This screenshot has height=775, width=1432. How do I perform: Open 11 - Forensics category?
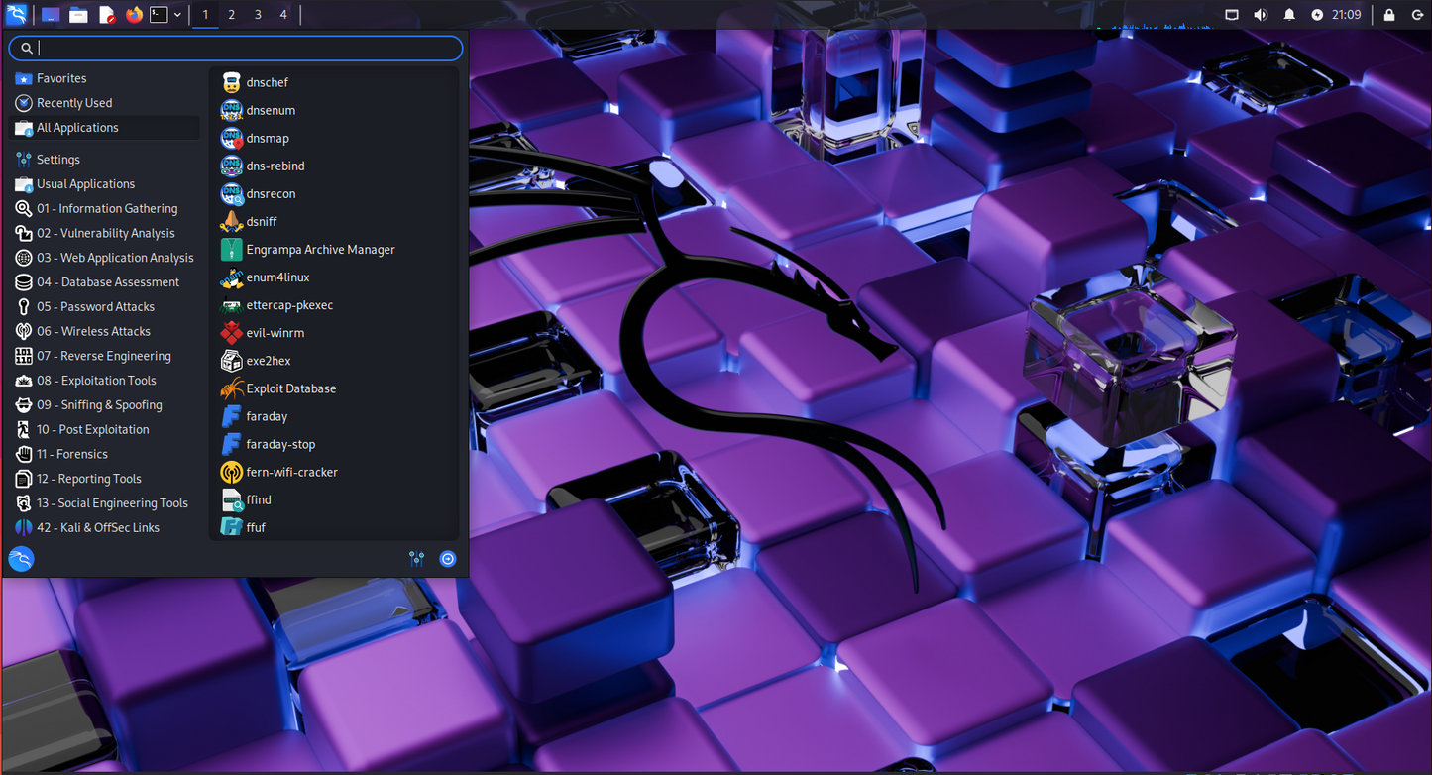(x=104, y=454)
